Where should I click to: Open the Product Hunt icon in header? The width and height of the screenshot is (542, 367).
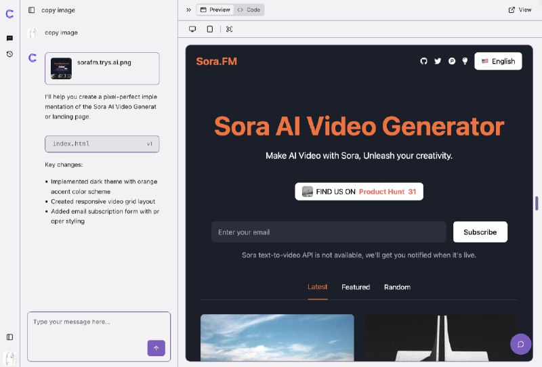[x=452, y=61]
